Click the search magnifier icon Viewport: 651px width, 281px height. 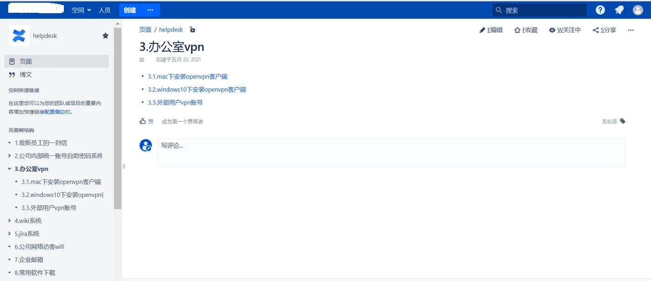click(499, 10)
